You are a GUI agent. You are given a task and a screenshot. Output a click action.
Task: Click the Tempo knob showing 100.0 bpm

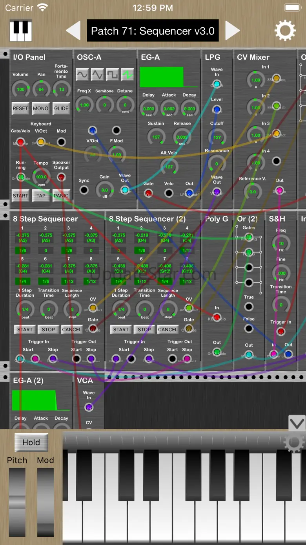coord(41,177)
